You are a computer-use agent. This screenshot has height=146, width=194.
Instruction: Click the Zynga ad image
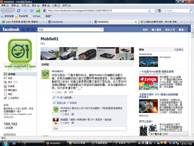click(x=148, y=83)
